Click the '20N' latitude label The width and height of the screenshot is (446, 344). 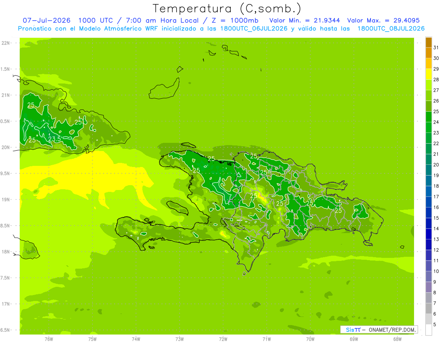point(6,147)
